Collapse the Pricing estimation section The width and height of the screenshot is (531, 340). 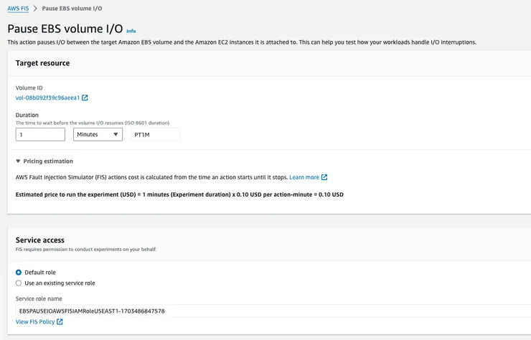coord(48,161)
